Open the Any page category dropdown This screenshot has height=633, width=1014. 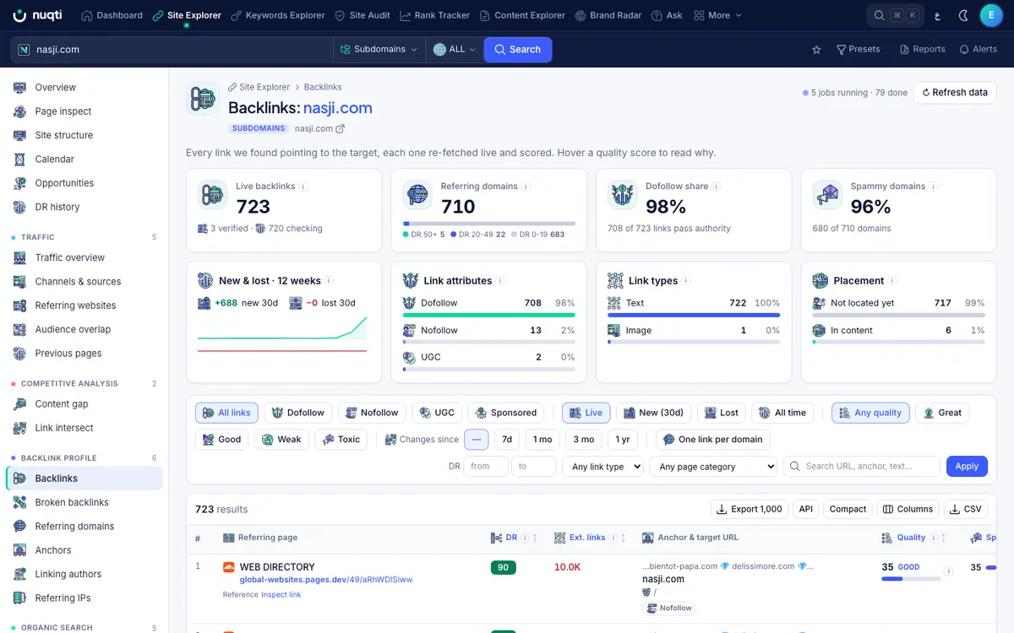click(x=713, y=467)
